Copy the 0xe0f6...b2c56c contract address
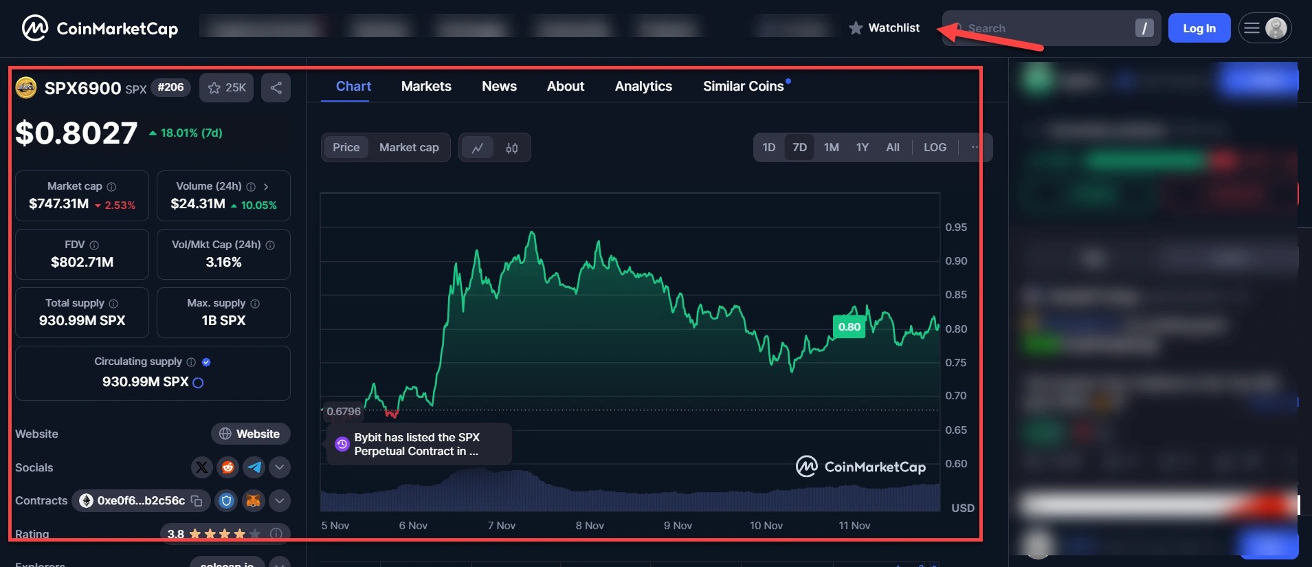 (197, 501)
